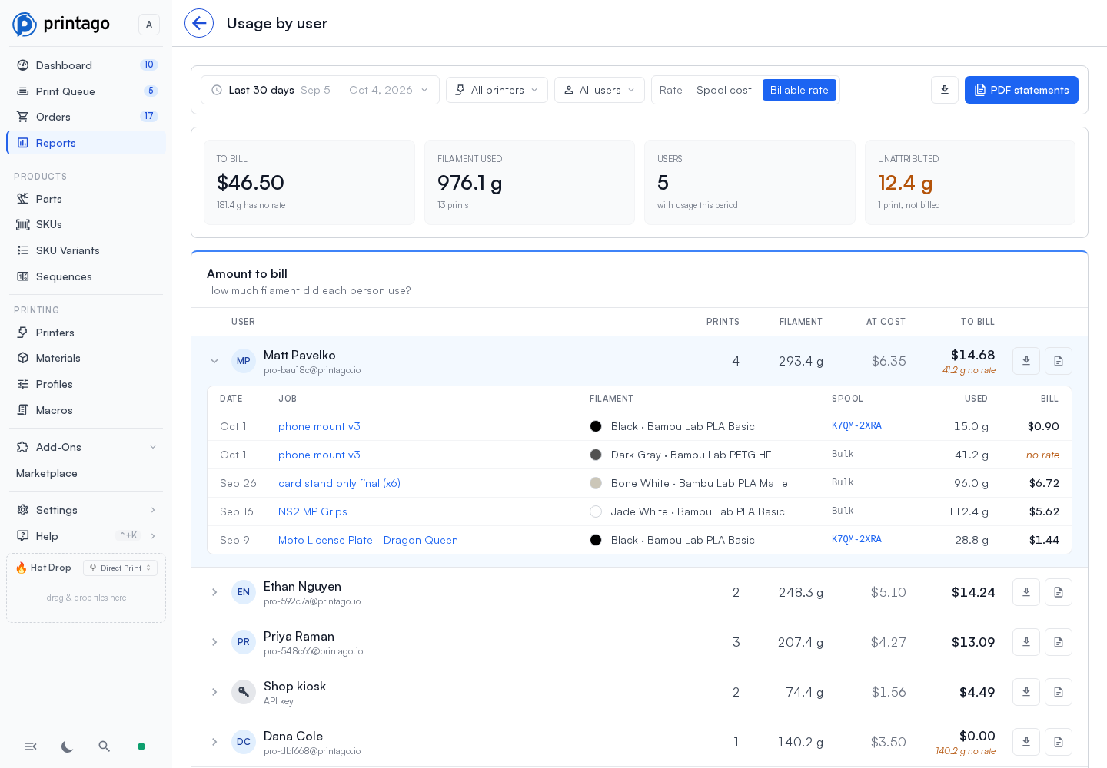This screenshot has width=1107, height=768.
Task: Toggle dark mode moon icon
Action: tap(68, 746)
